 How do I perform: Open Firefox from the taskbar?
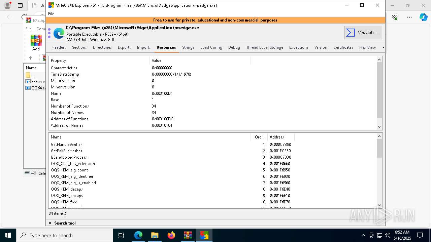tap(171, 235)
